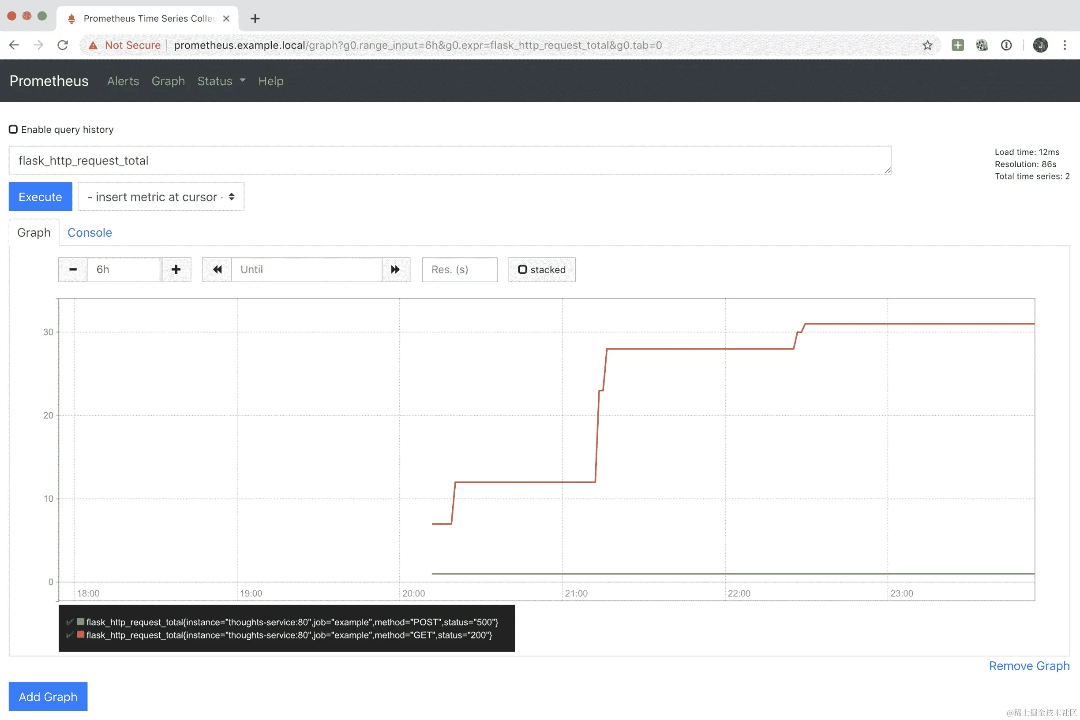Click the minus button to decrease range
Screen dimensions: 1080x720
73,269
